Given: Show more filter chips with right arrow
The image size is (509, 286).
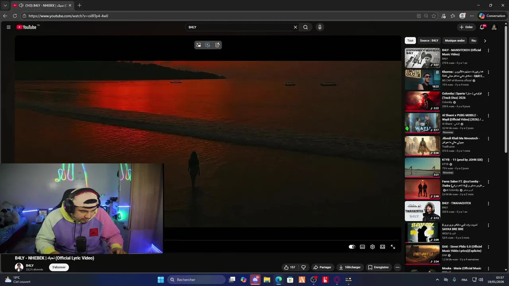Looking at the screenshot, I should click(x=485, y=41).
